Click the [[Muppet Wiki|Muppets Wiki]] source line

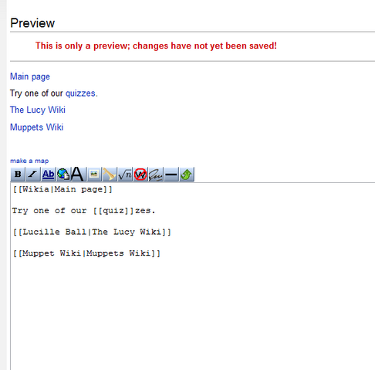(x=86, y=253)
